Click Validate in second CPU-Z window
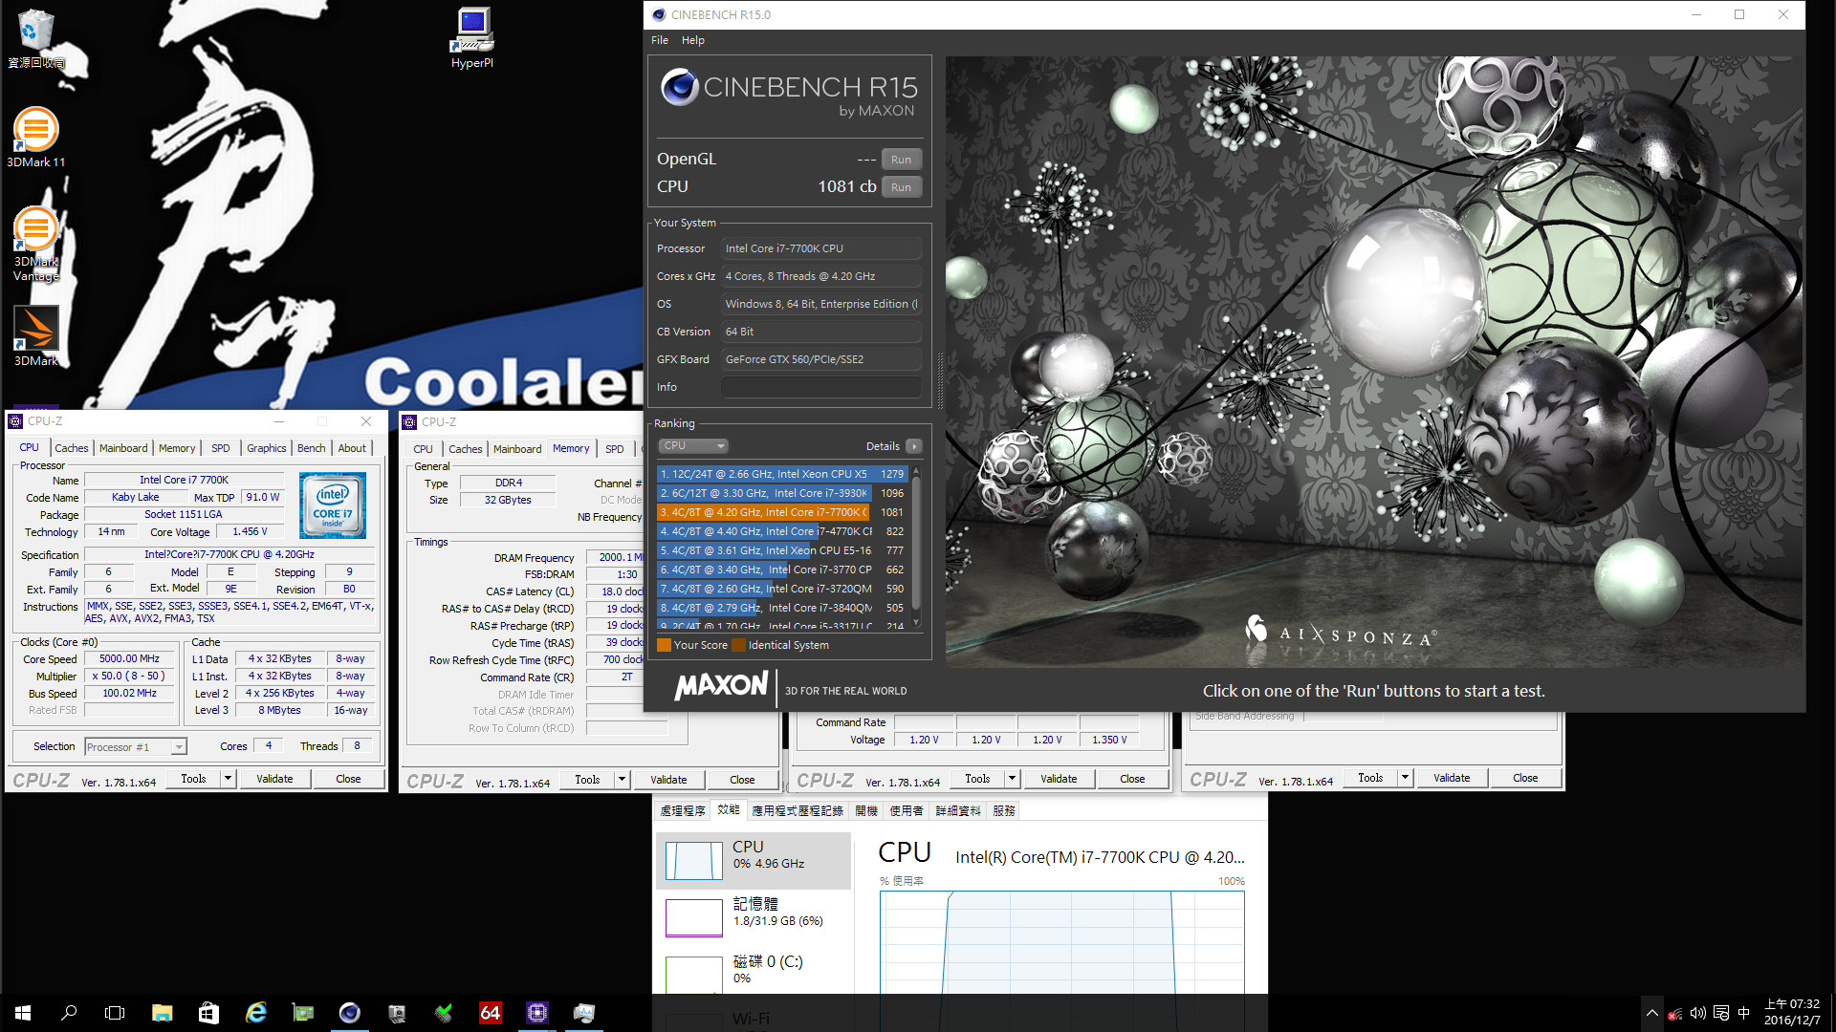The width and height of the screenshot is (1836, 1032). [x=668, y=780]
